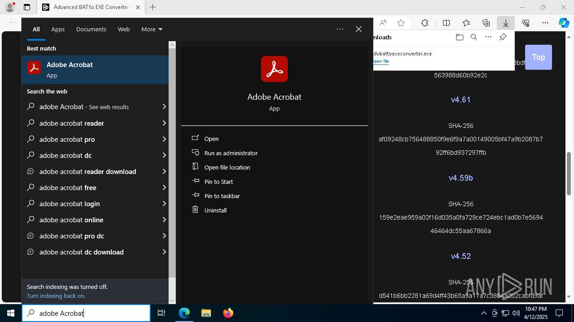Click the Pin to Start pin icon
Viewport: 574px width, 322px height.
tap(195, 181)
